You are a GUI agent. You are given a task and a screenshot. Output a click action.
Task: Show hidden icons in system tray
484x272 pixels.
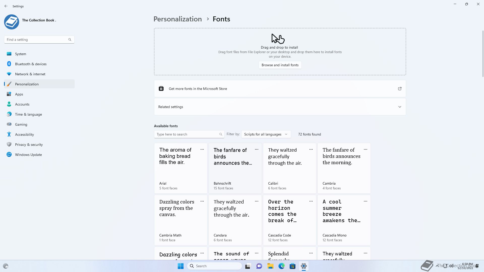(x=437, y=266)
